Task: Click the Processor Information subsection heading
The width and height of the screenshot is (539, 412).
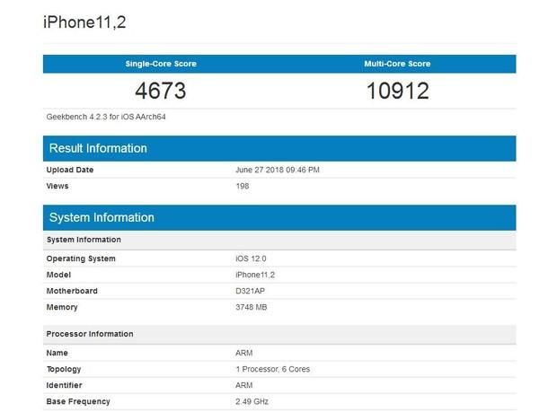Action: coord(90,334)
